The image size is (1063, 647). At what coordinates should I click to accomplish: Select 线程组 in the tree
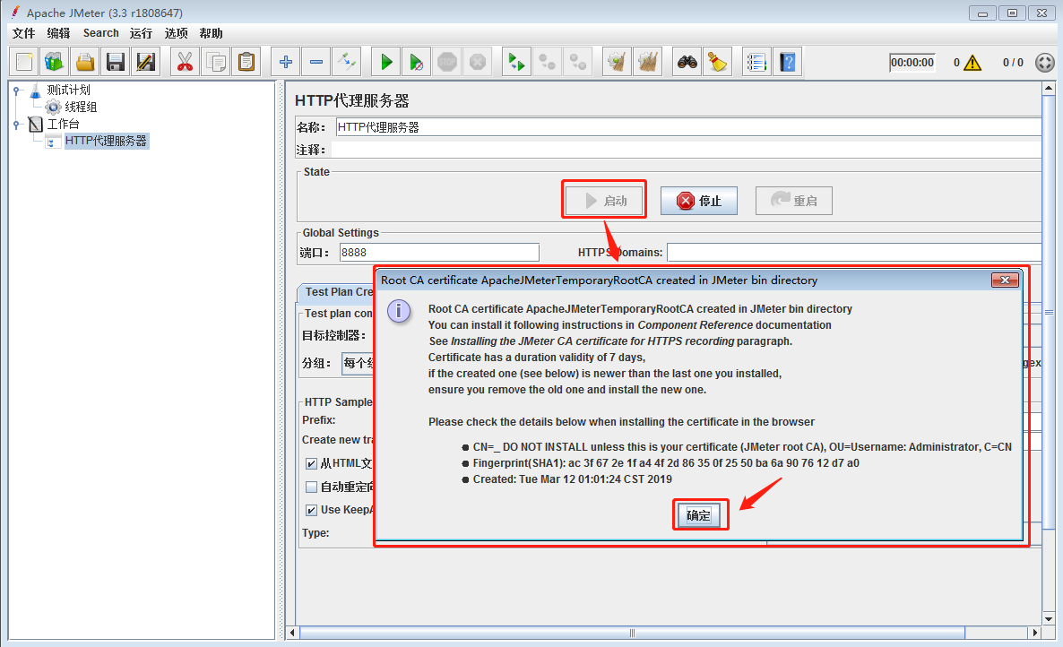pos(81,107)
